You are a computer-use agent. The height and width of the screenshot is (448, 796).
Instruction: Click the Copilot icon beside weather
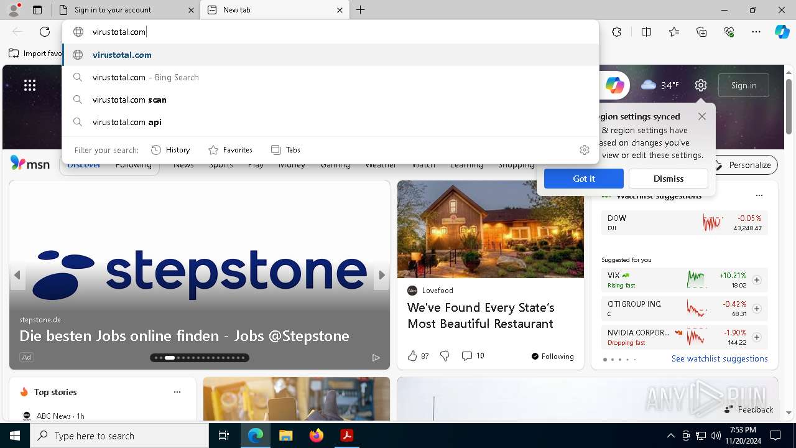coord(614,85)
